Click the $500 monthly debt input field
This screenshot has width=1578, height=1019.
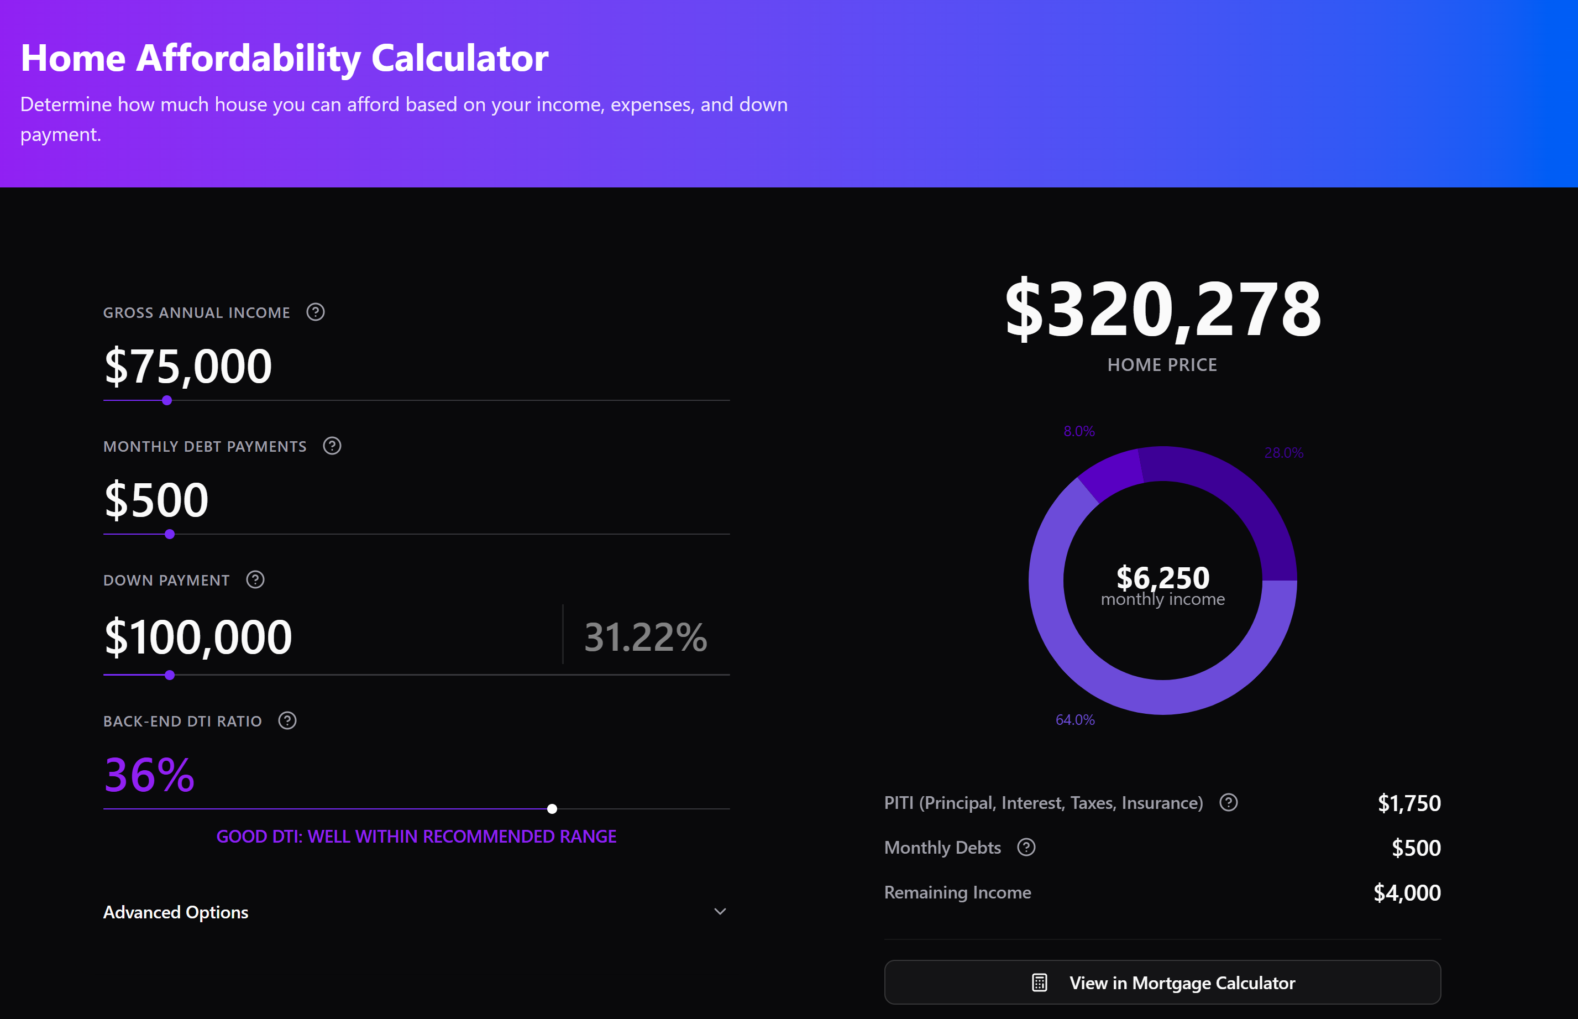click(157, 500)
